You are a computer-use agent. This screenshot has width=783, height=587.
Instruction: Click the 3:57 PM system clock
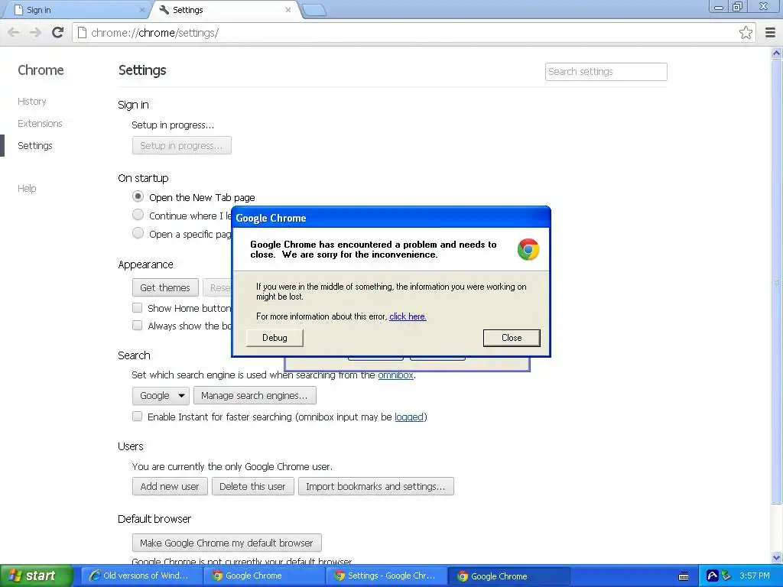pyautogui.click(x=755, y=576)
